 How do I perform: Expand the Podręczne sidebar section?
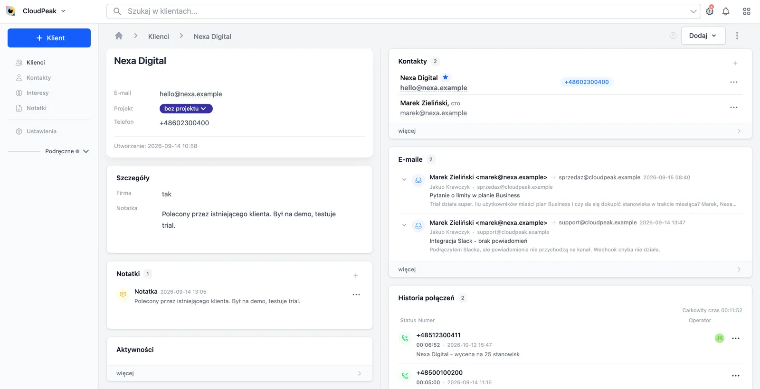coord(86,151)
